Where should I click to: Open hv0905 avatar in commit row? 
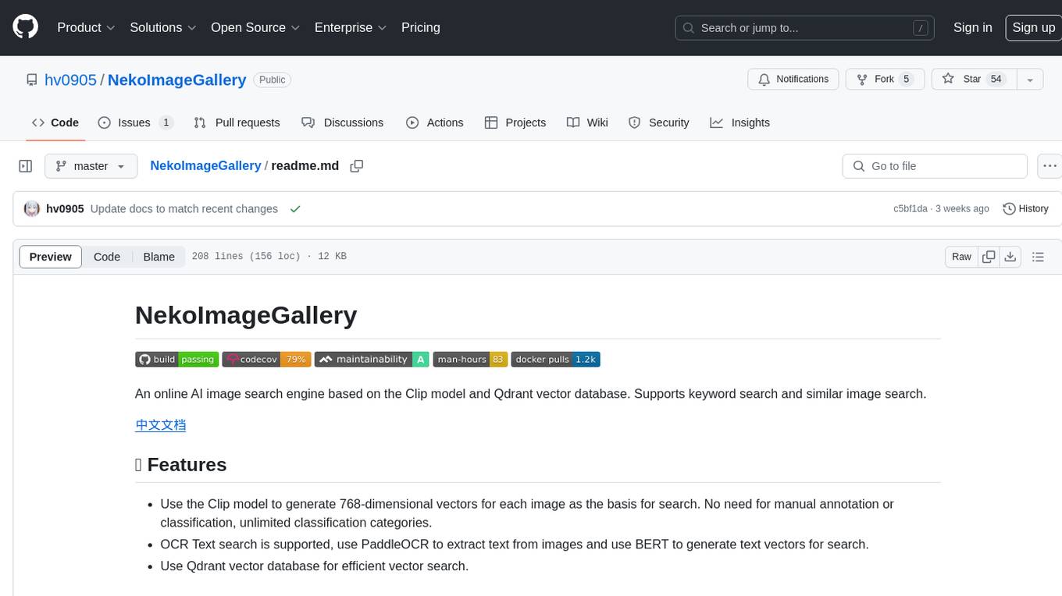(x=32, y=209)
